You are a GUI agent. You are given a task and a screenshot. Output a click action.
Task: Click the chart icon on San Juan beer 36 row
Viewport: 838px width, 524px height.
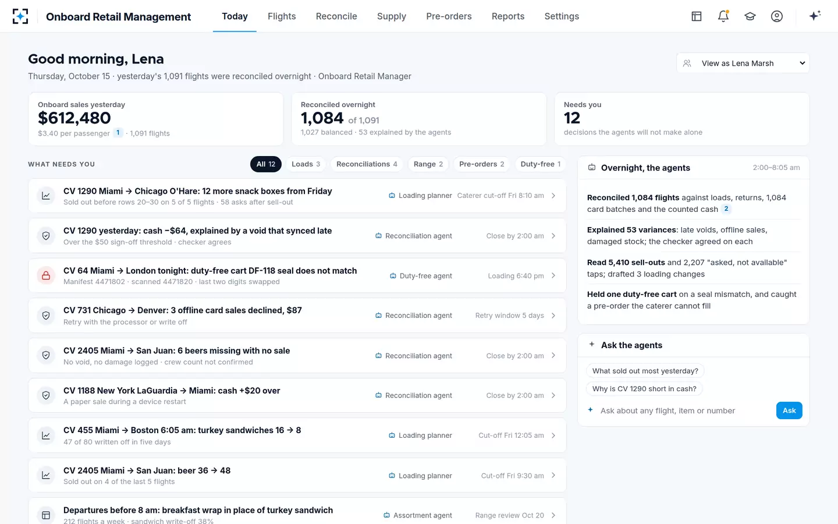[x=46, y=476]
